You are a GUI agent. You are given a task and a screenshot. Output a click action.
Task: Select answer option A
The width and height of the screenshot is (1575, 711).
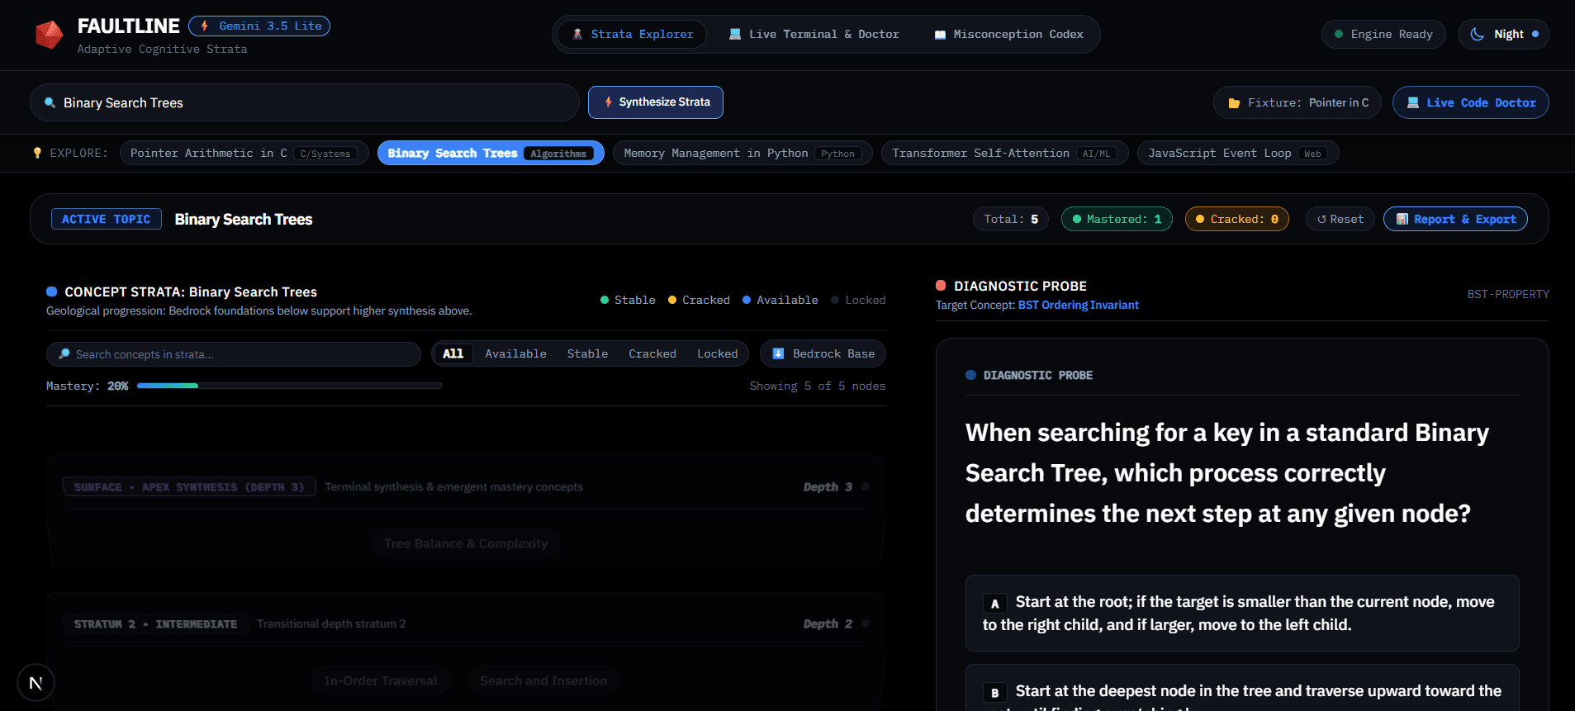(1242, 614)
